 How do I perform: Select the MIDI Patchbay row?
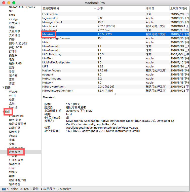tap(115, 54)
